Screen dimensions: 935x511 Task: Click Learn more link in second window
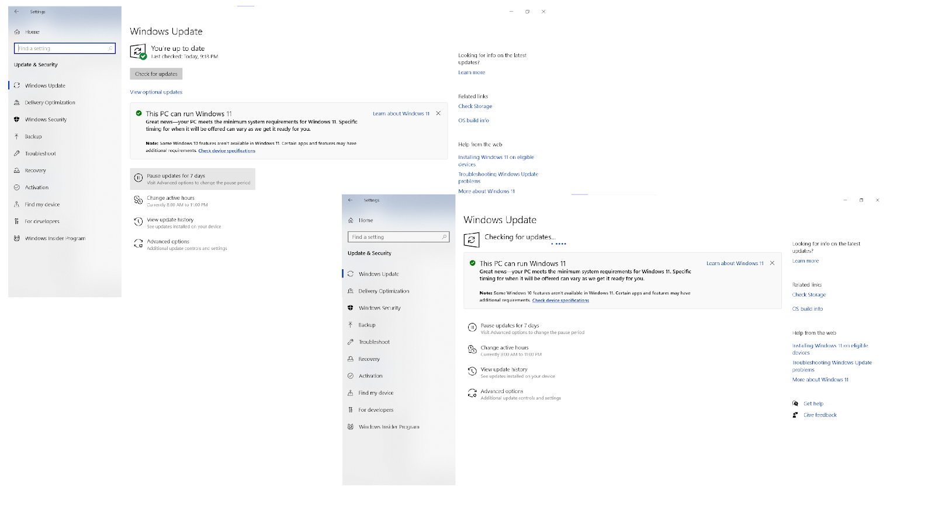805,261
